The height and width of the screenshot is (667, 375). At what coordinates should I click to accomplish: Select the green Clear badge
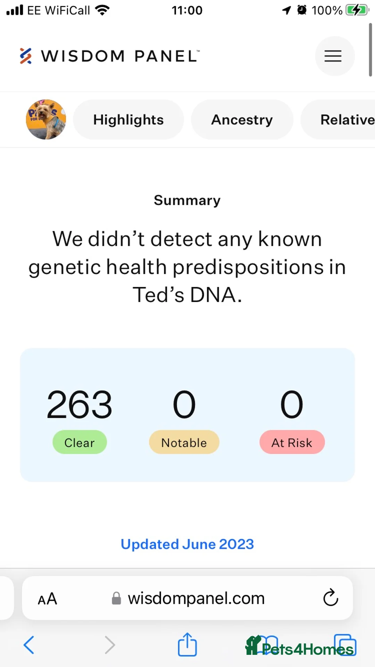pyautogui.click(x=80, y=442)
